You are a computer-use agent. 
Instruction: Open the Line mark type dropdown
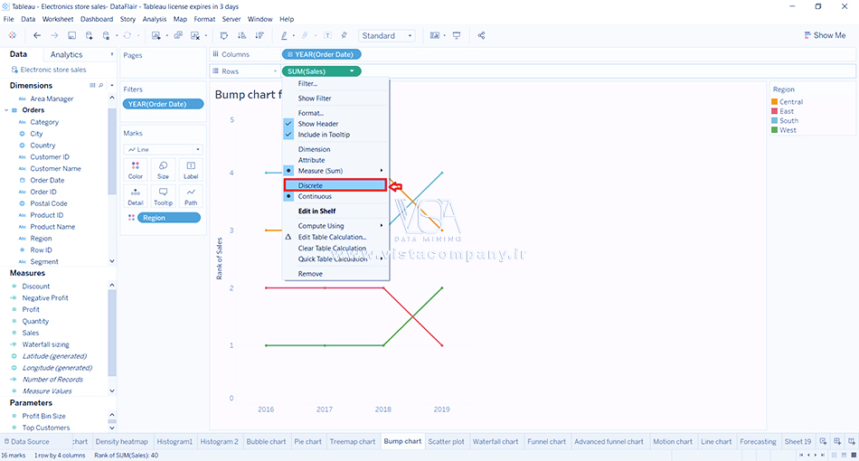(163, 149)
